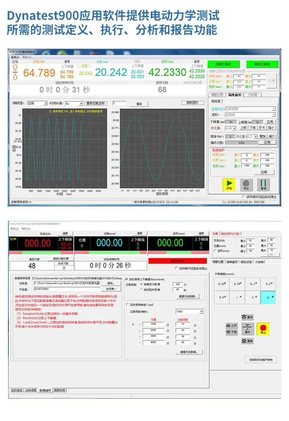Click the 置中 center position button
This screenshot has height=421, width=289.
pyautogui.click(x=247, y=329)
